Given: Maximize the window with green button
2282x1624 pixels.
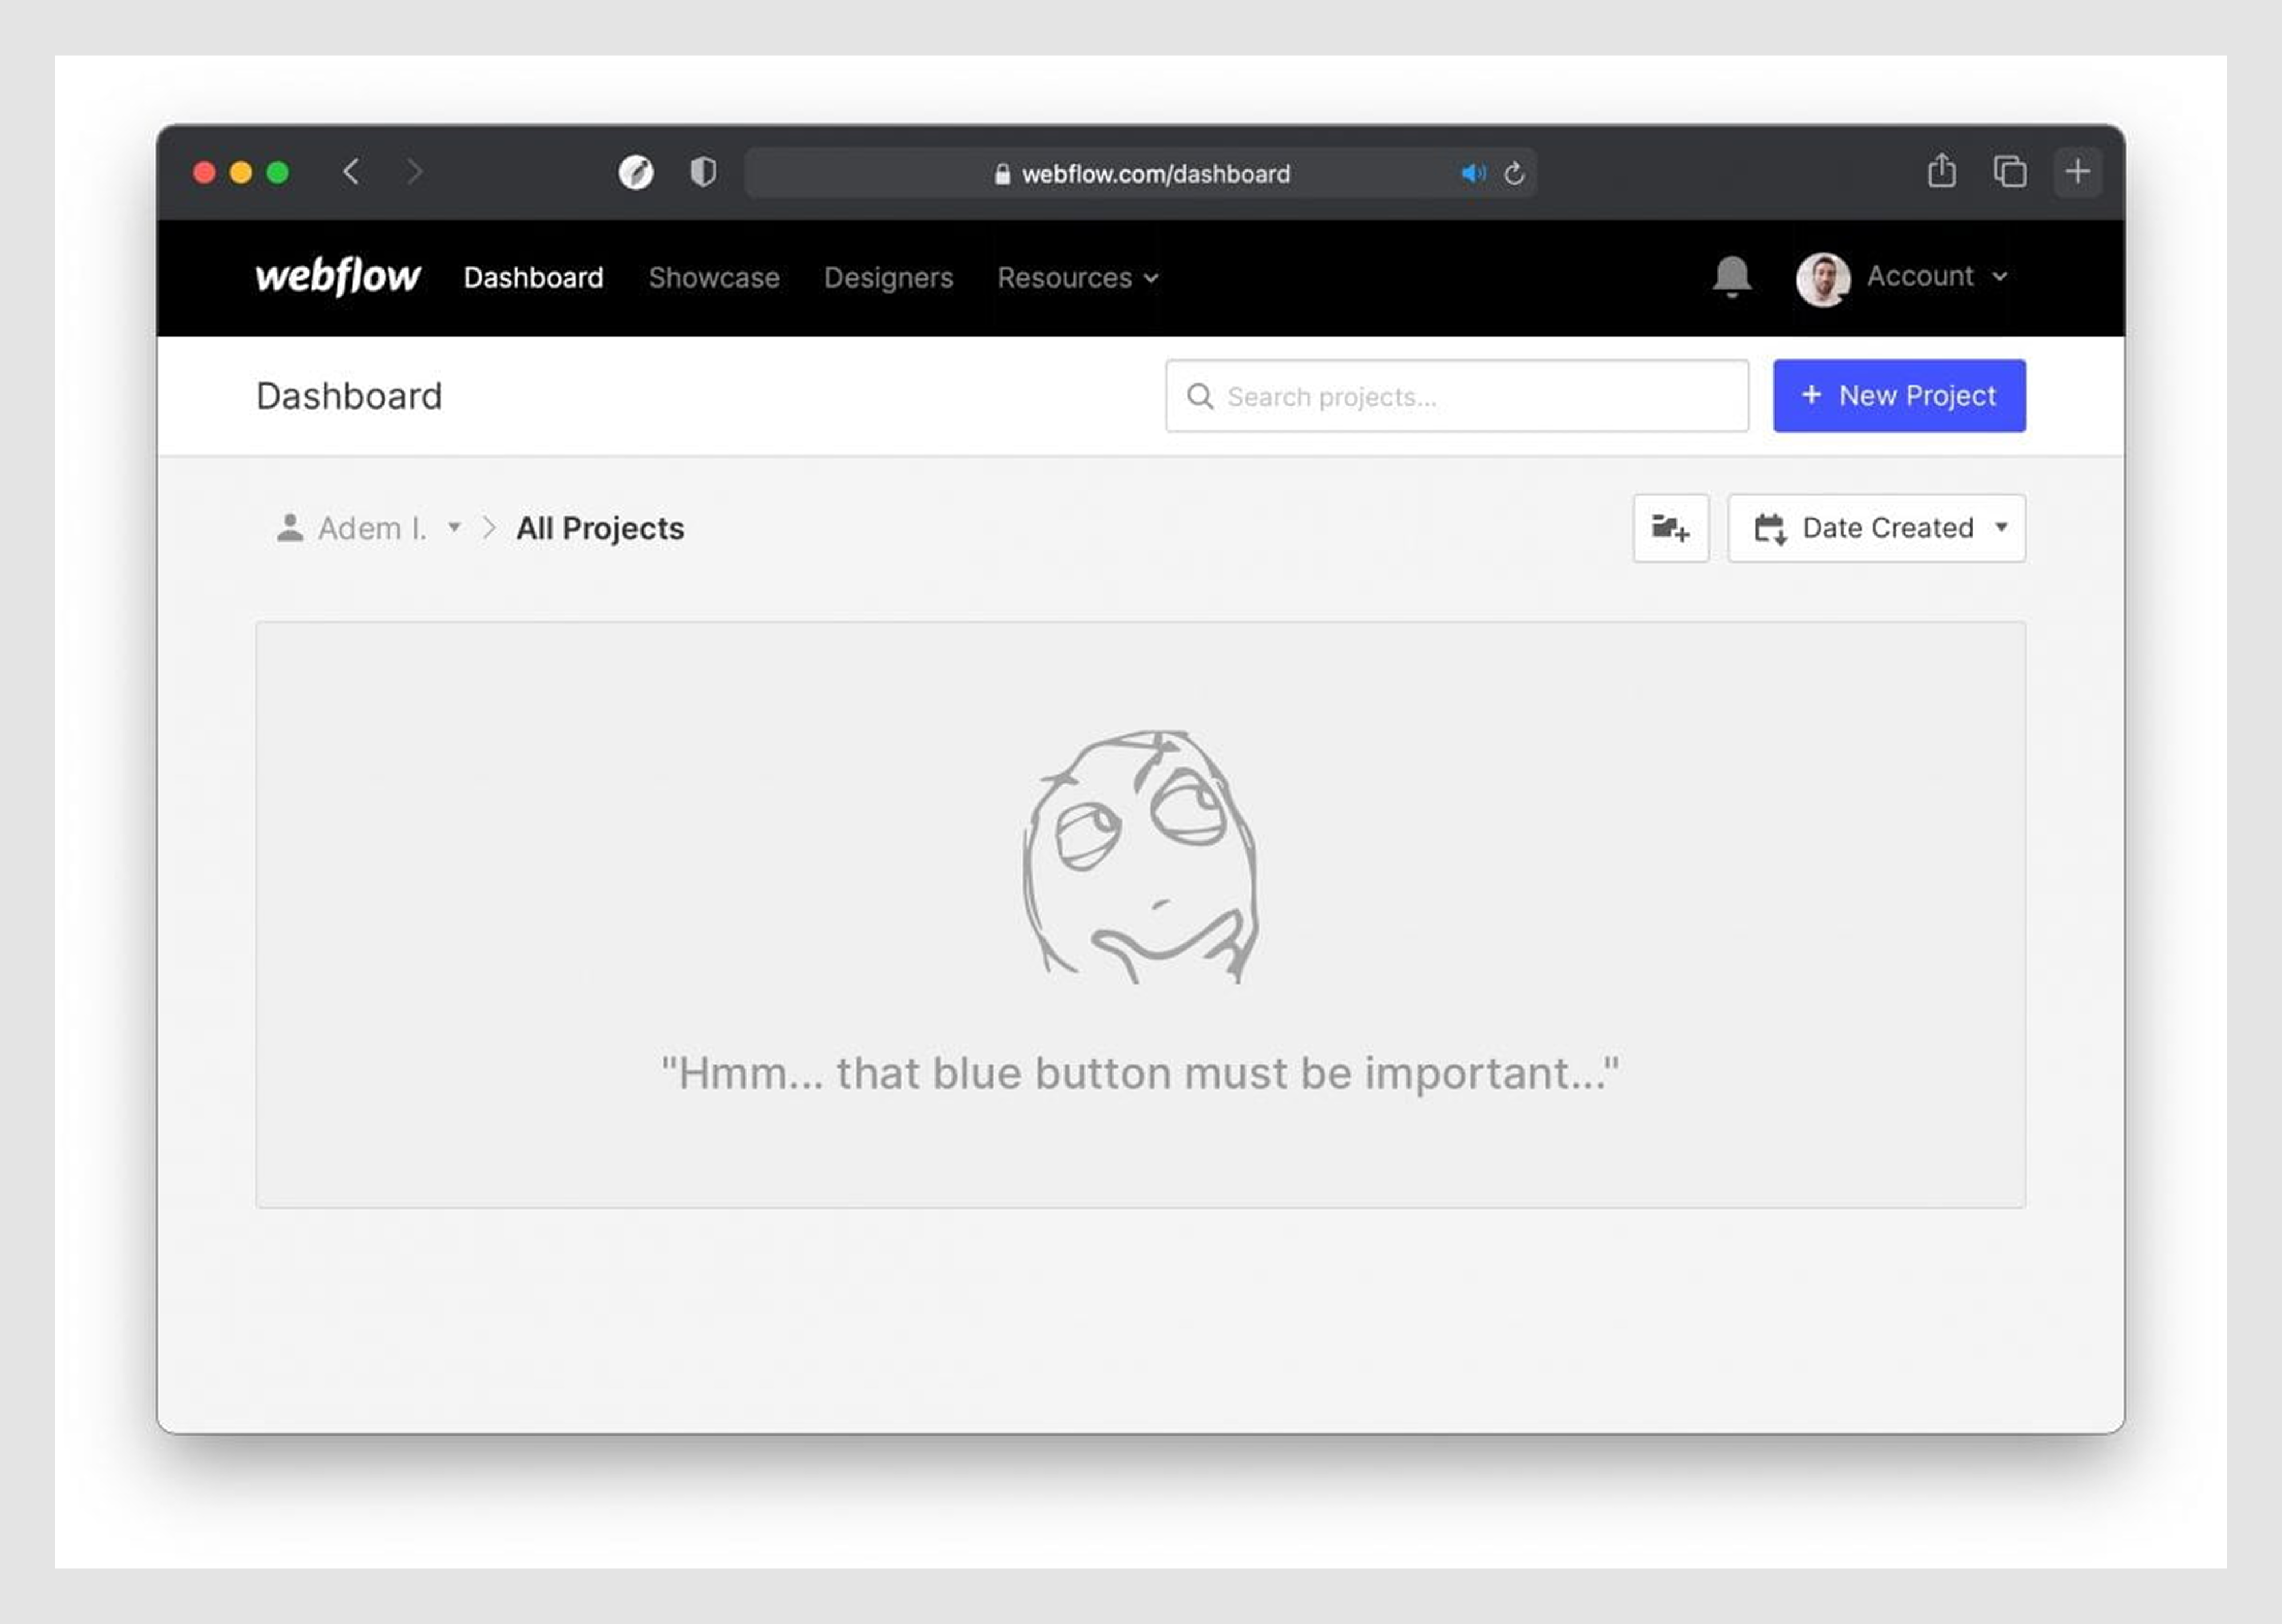Looking at the screenshot, I should coord(278,172).
